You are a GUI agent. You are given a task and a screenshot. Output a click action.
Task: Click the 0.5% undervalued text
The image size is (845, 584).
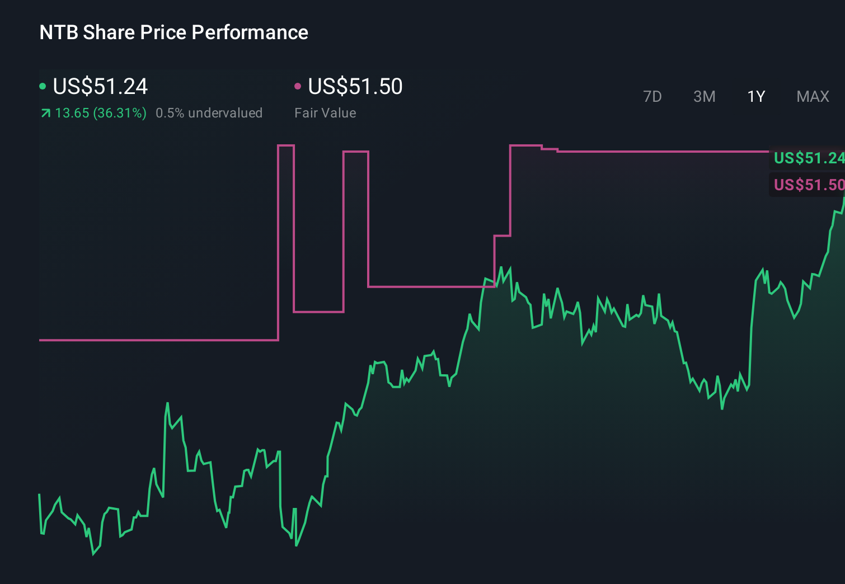[x=209, y=113]
